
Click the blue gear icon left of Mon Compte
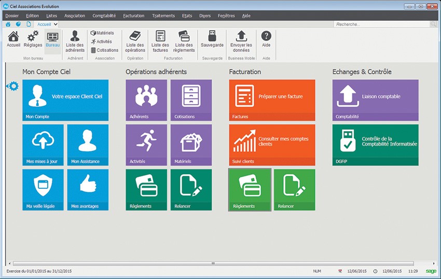13,86
